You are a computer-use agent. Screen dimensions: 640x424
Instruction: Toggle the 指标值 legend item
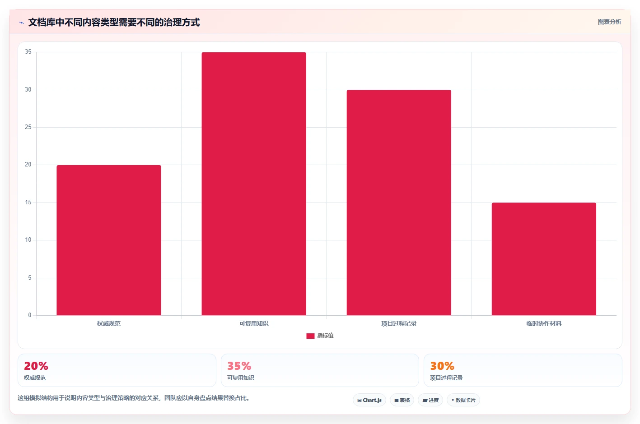coord(320,336)
